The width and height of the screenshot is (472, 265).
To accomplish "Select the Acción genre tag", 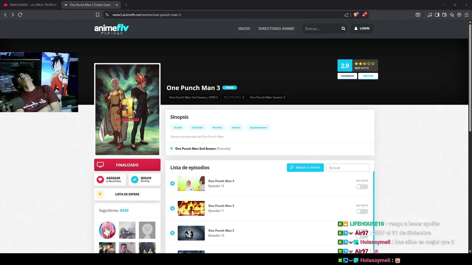I will point(178,127).
